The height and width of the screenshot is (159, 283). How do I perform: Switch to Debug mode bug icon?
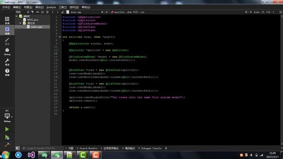tap(7, 51)
